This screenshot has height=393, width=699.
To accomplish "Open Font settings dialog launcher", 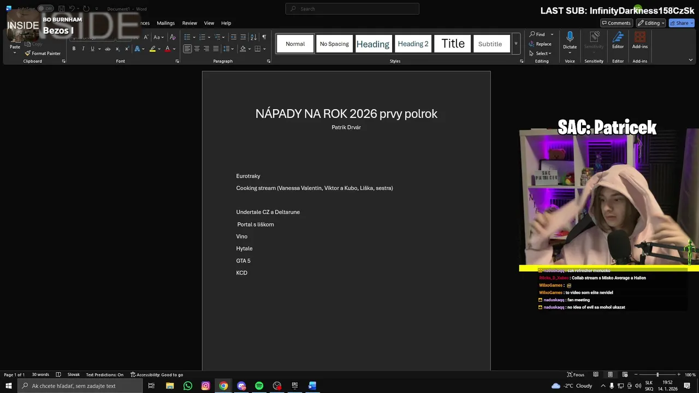I will click(x=177, y=61).
